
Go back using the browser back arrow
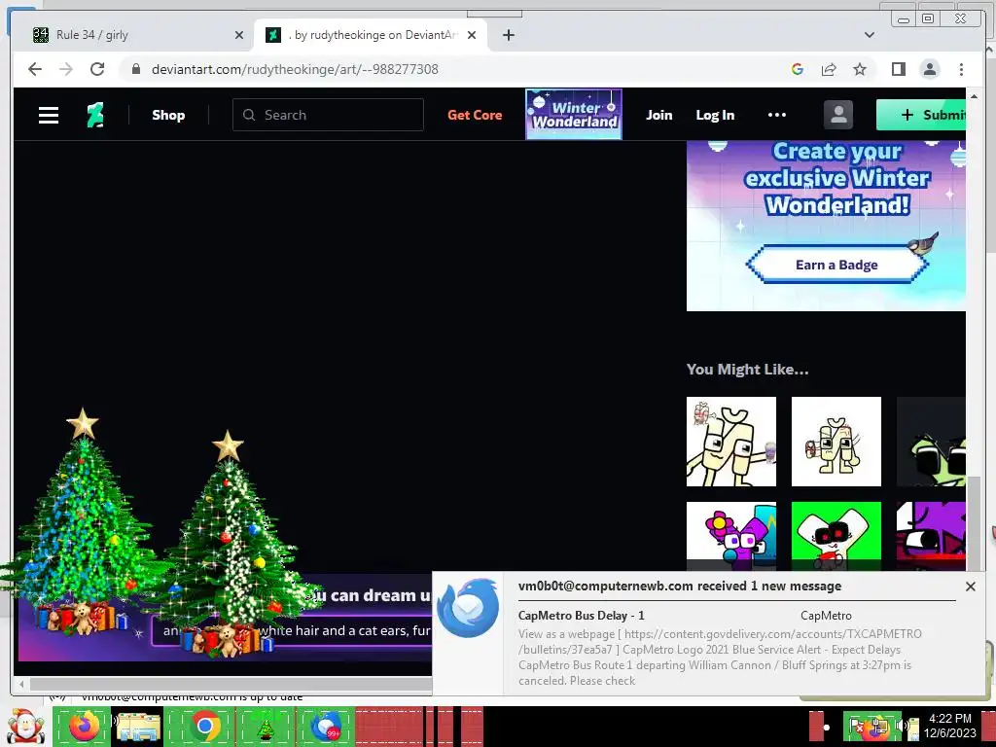pos(35,69)
